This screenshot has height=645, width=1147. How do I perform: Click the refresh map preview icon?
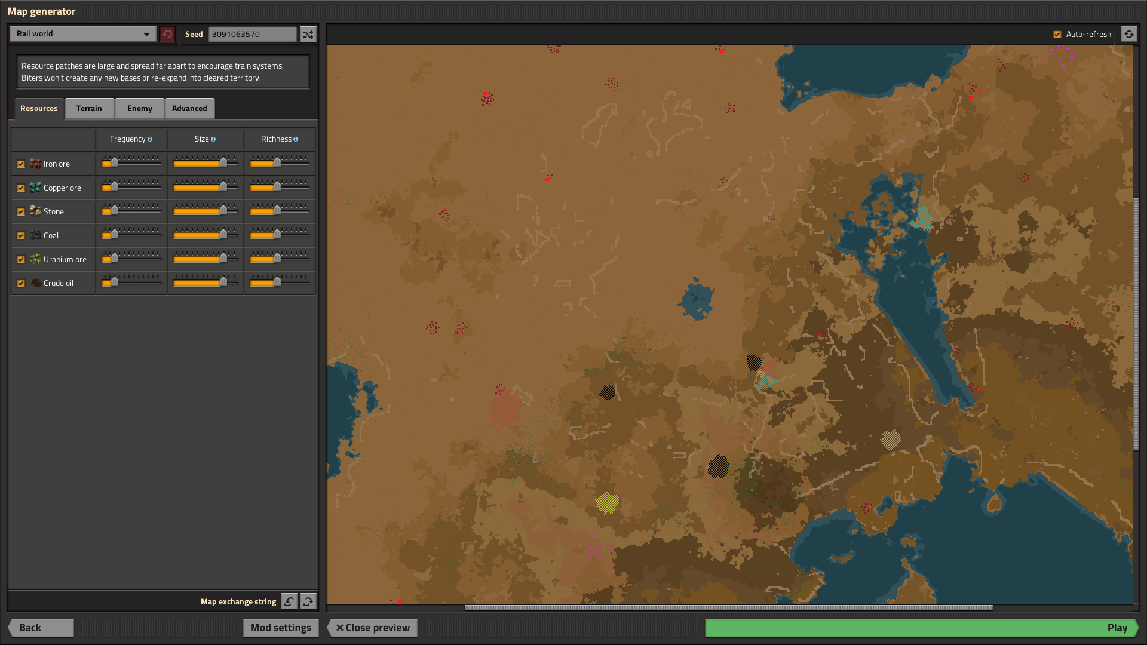click(x=1128, y=35)
